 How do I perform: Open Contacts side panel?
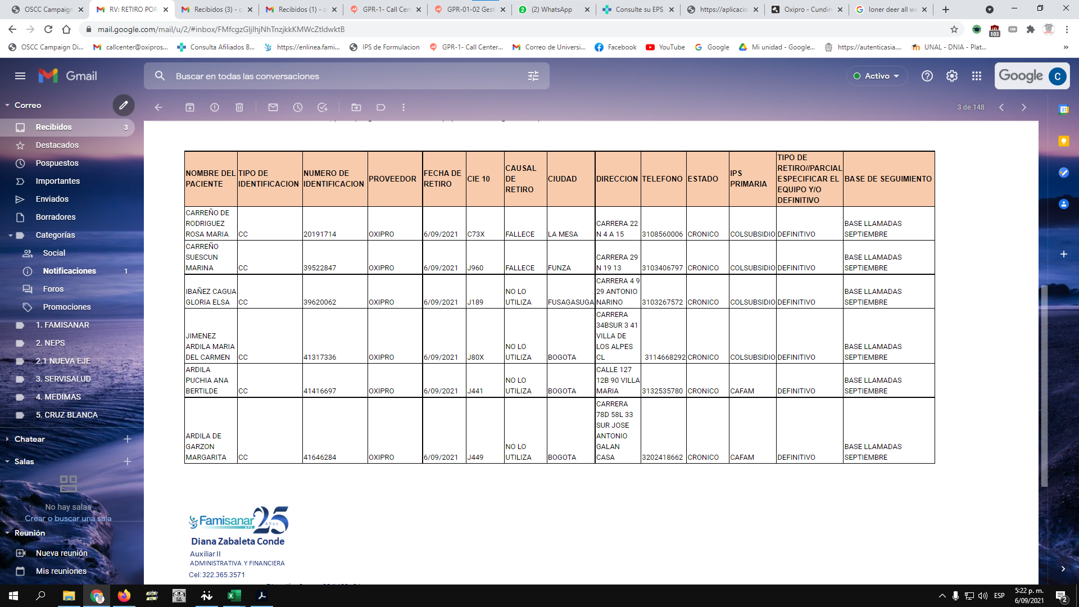[1064, 204]
